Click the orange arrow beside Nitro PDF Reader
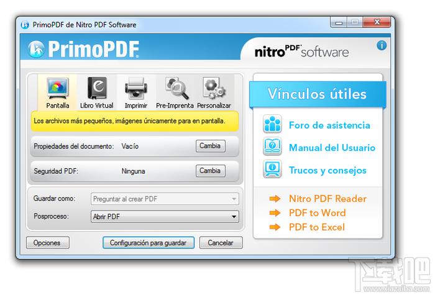The height and width of the screenshot is (295, 435). (275, 199)
